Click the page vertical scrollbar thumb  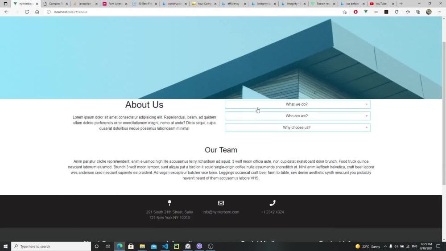[x=444, y=114]
